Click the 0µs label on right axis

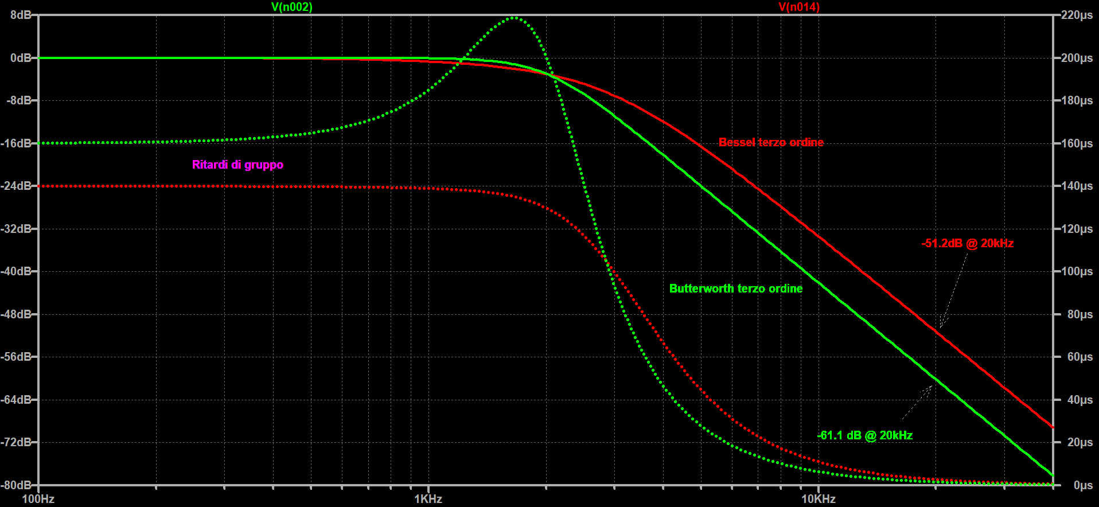[1082, 485]
